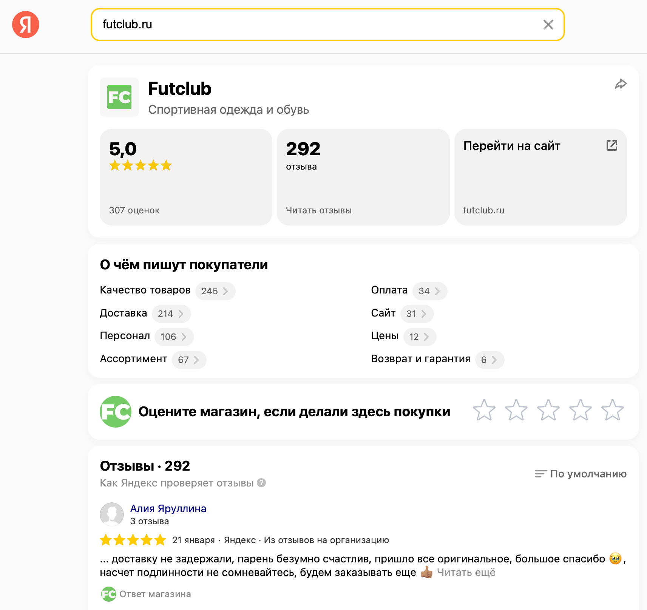
Task: Click small FC icon by Ответ магазина
Action: point(109,594)
